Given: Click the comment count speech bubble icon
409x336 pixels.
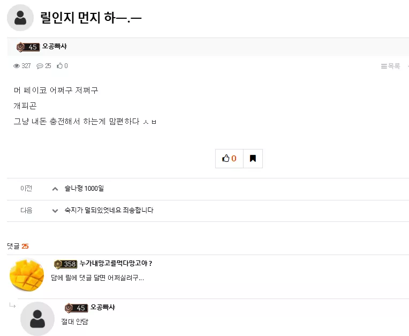Looking at the screenshot, I should click(x=40, y=66).
